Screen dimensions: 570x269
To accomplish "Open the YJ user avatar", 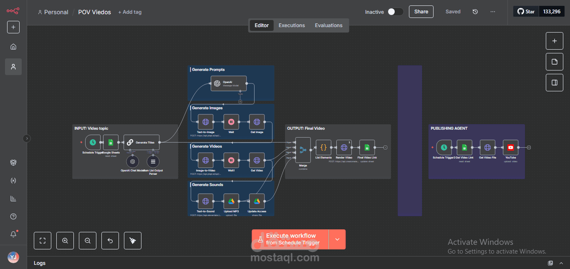I will pyautogui.click(x=13, y=257).
